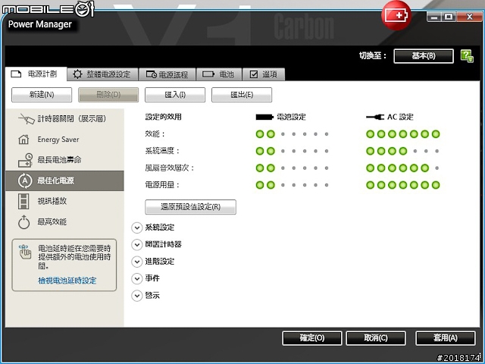Screen dimensions: 485x364
Task: Click the 刪除(D) button
Action: coord(108,95)
